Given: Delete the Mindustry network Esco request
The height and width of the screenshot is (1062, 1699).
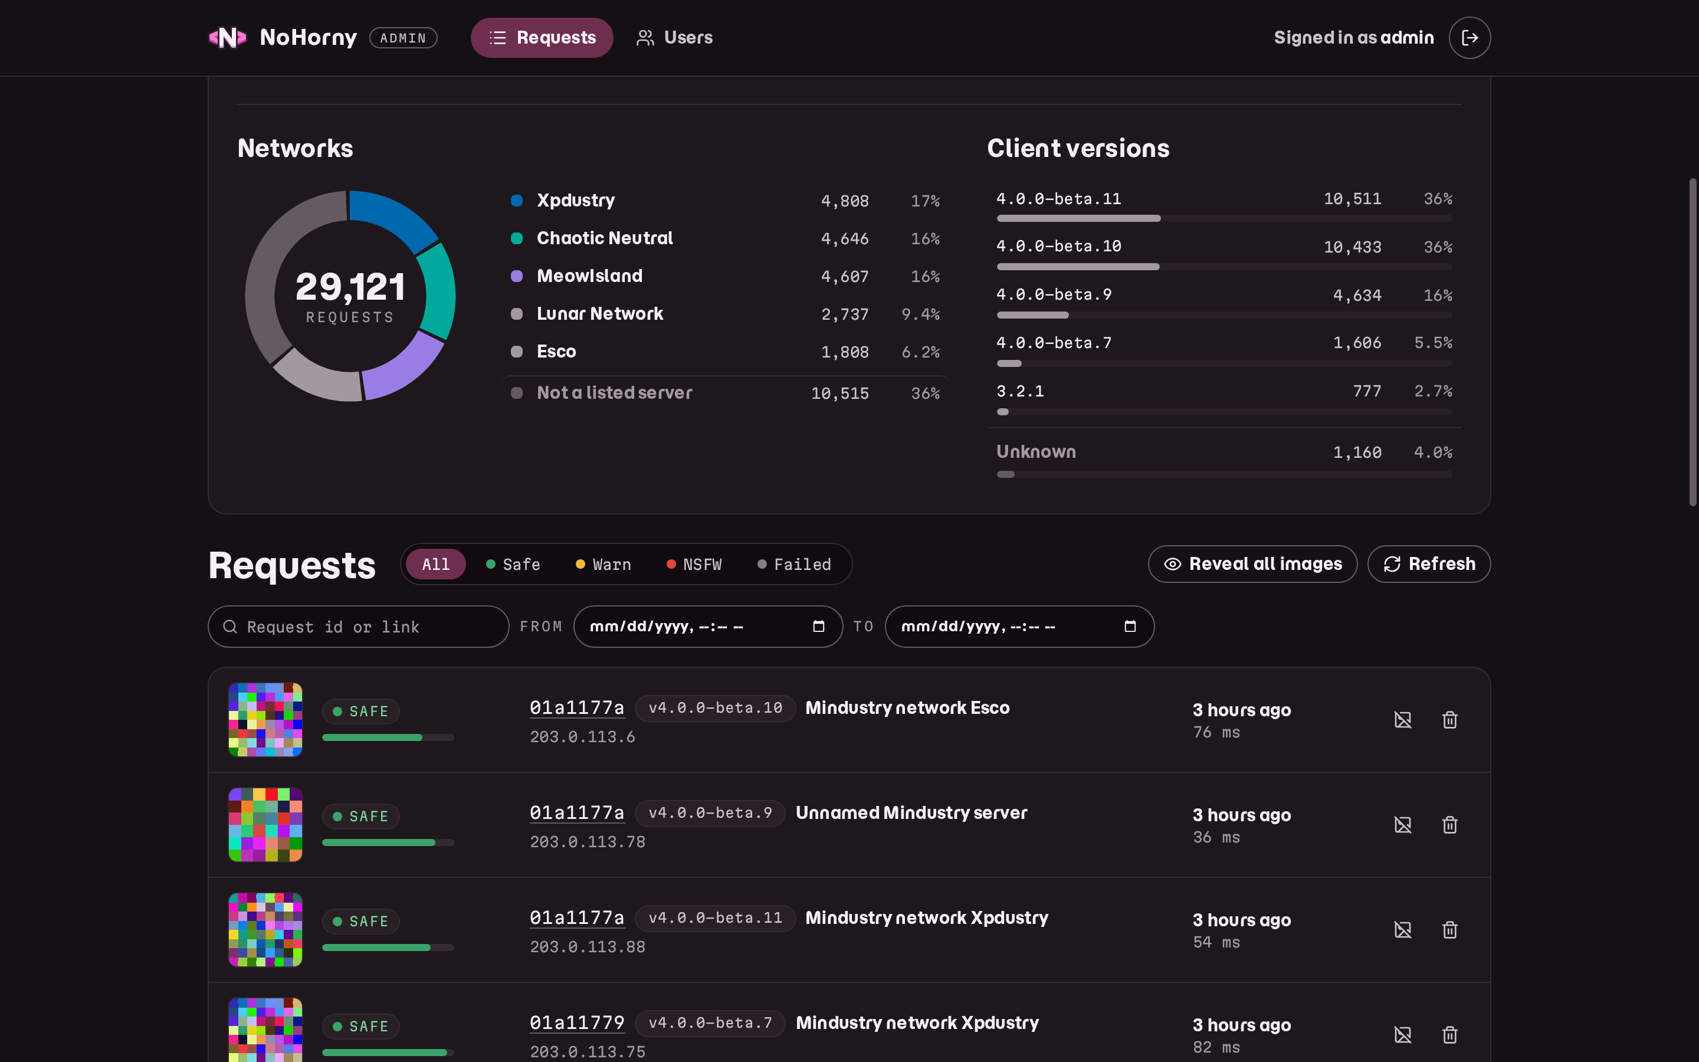Looking at the screenshot, I should [x=1449, y=720].
